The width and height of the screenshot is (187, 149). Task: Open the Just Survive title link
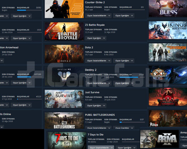point(92,92)
